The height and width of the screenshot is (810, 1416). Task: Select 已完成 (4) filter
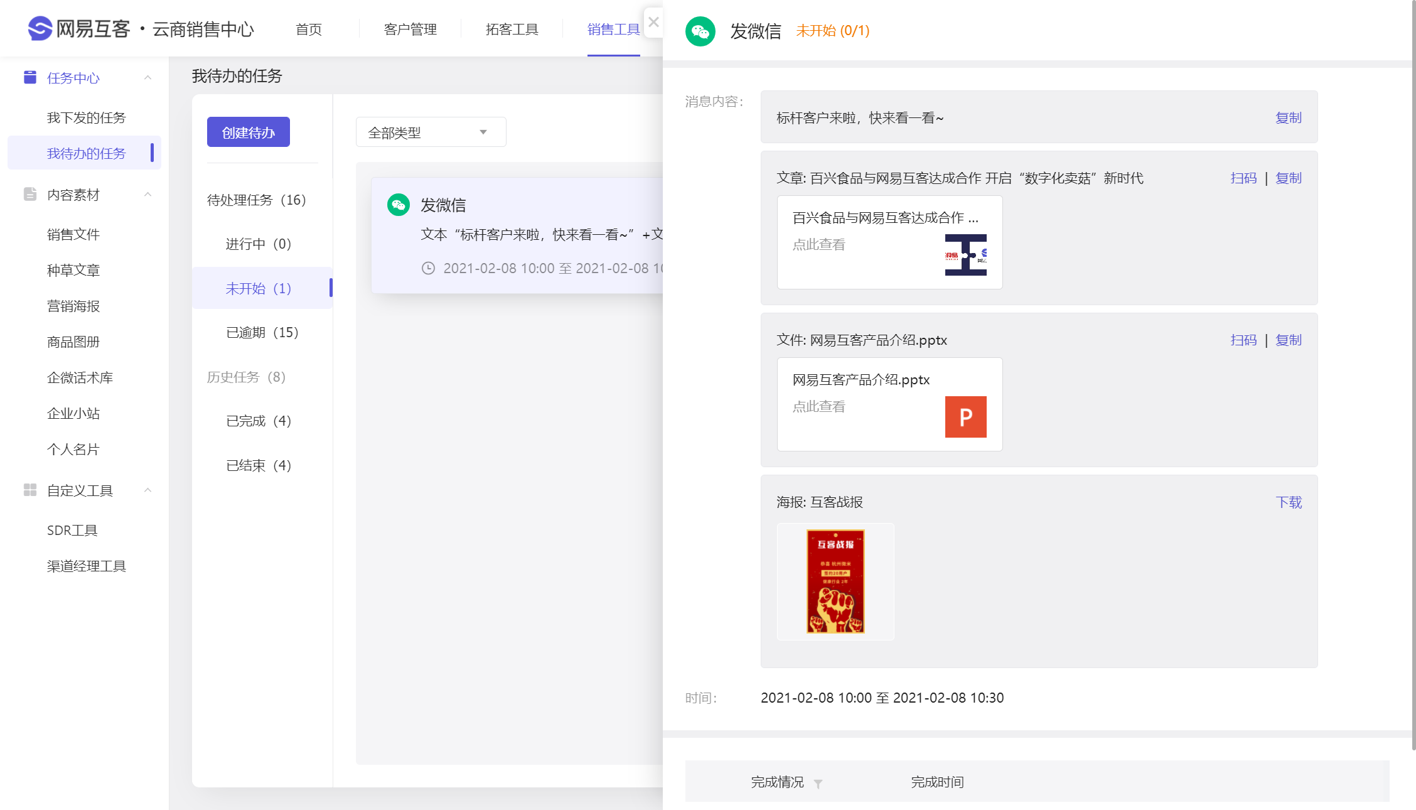click(x=259, y=421)
